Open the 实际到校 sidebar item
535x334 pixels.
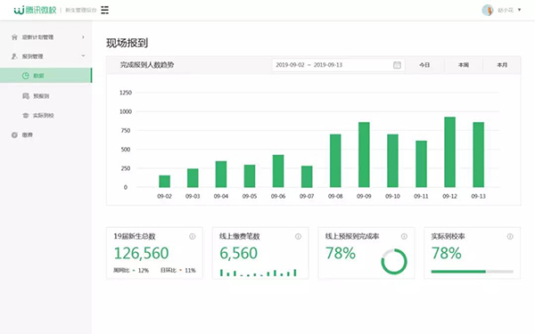[x=45, y=116]
